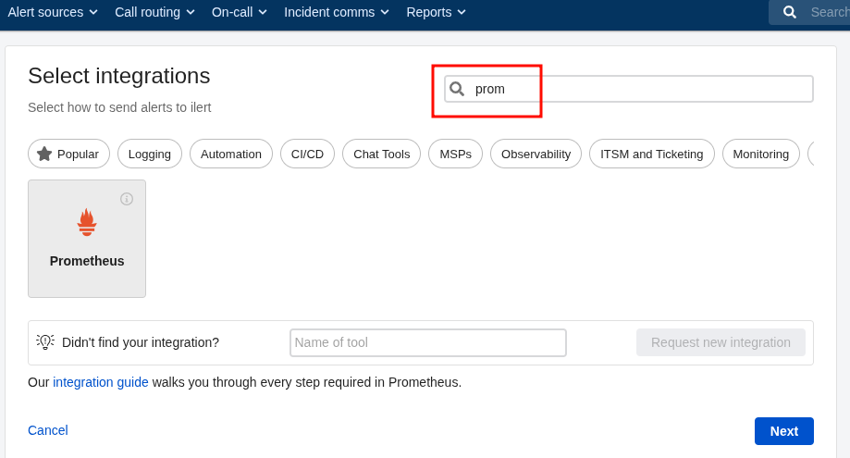This screenshot has height=458, width=850.
Task: Open the Reports menu
Action: coord(436,12)
